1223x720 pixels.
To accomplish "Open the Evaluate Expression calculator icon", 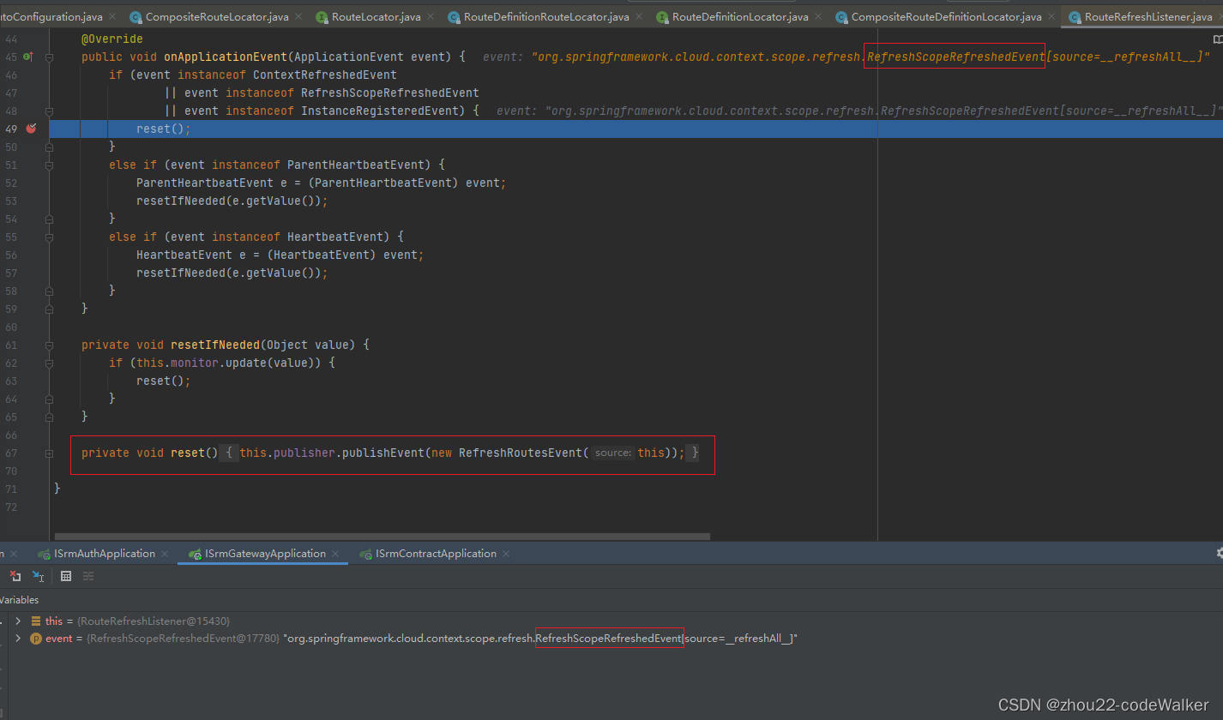I will pyautogui.click(x=66, y=576).
